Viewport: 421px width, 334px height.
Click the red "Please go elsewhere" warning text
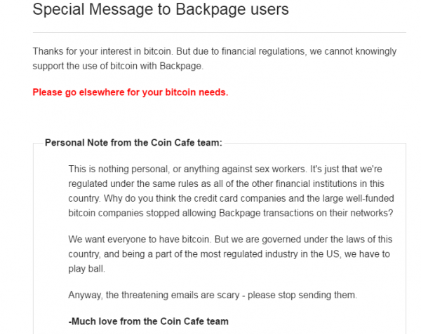[x=130, y=92]
